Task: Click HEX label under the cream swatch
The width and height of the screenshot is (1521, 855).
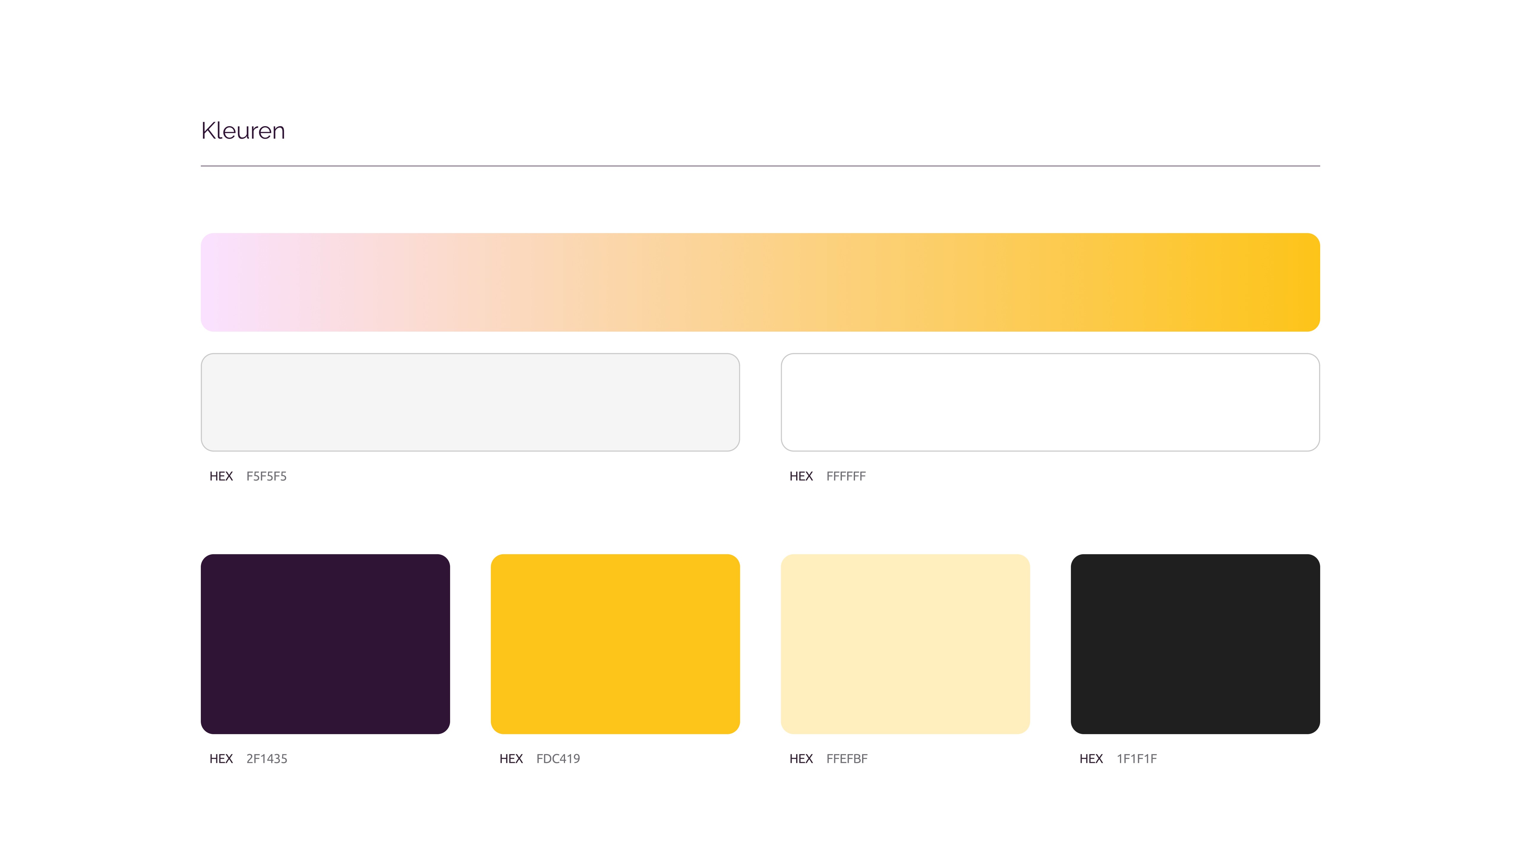Action: [x=801, y=759]
